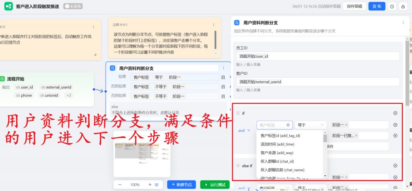412x191 pixels.
Task: Click the 客户ID input field
Action: [318, 82]
